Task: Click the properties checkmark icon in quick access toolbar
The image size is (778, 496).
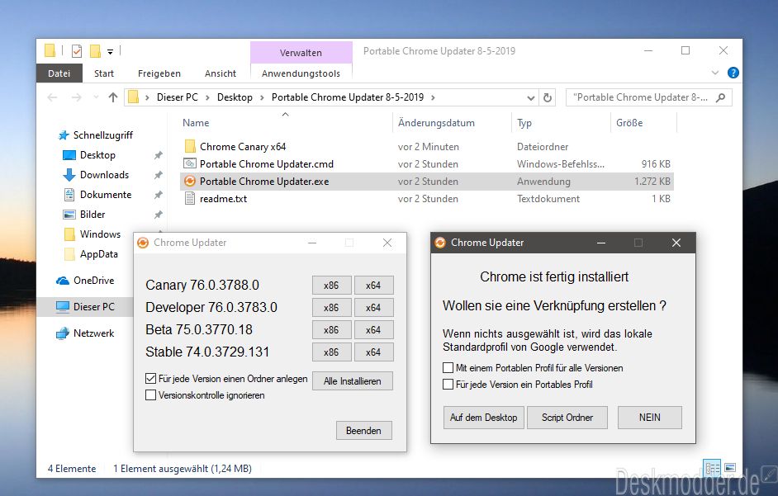Action: [77, 50]
